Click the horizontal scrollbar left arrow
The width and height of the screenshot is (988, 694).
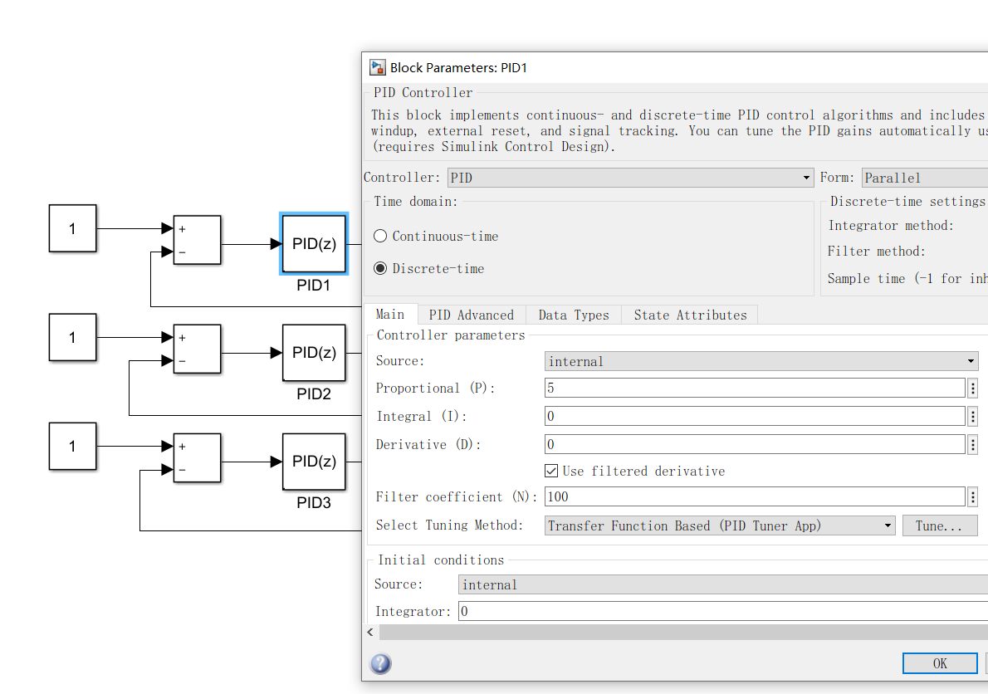tap(370, 633)
